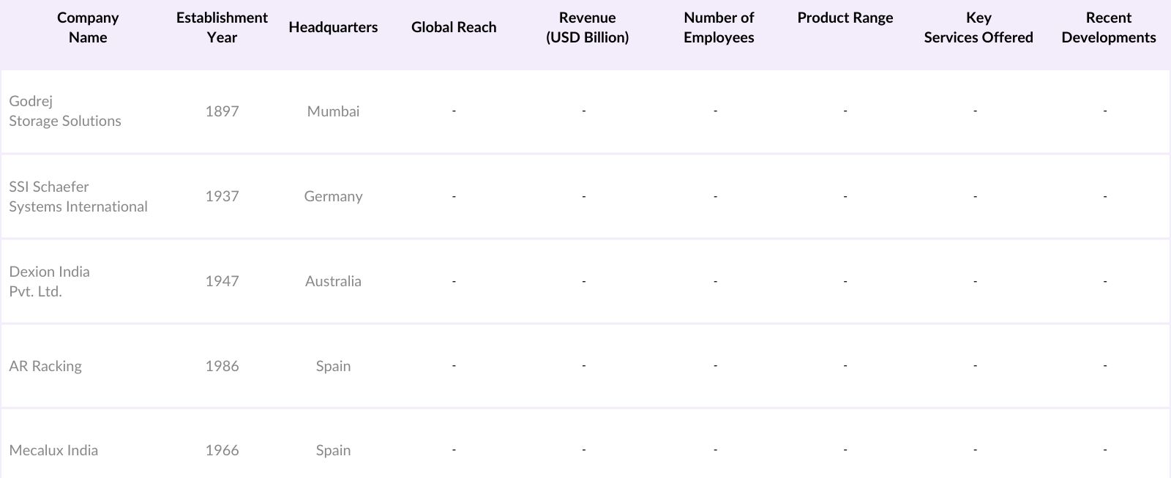
Task: Click the Product Range column header
Action: (845, 18)
